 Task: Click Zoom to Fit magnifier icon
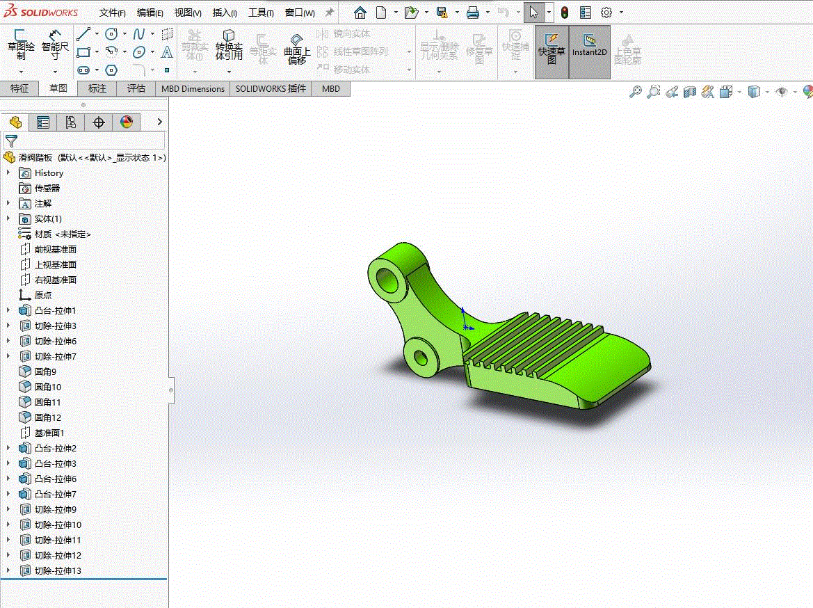pos(635,92)
